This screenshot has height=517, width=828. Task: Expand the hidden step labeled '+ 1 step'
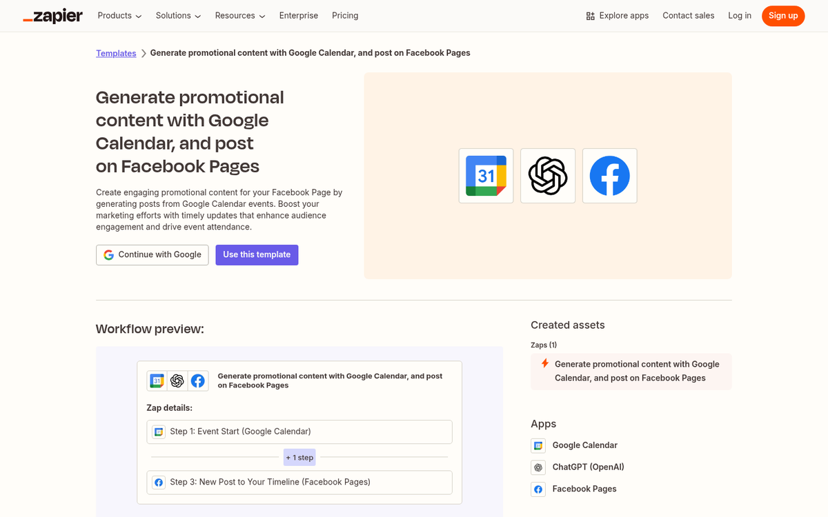click(x=299, y=457)
